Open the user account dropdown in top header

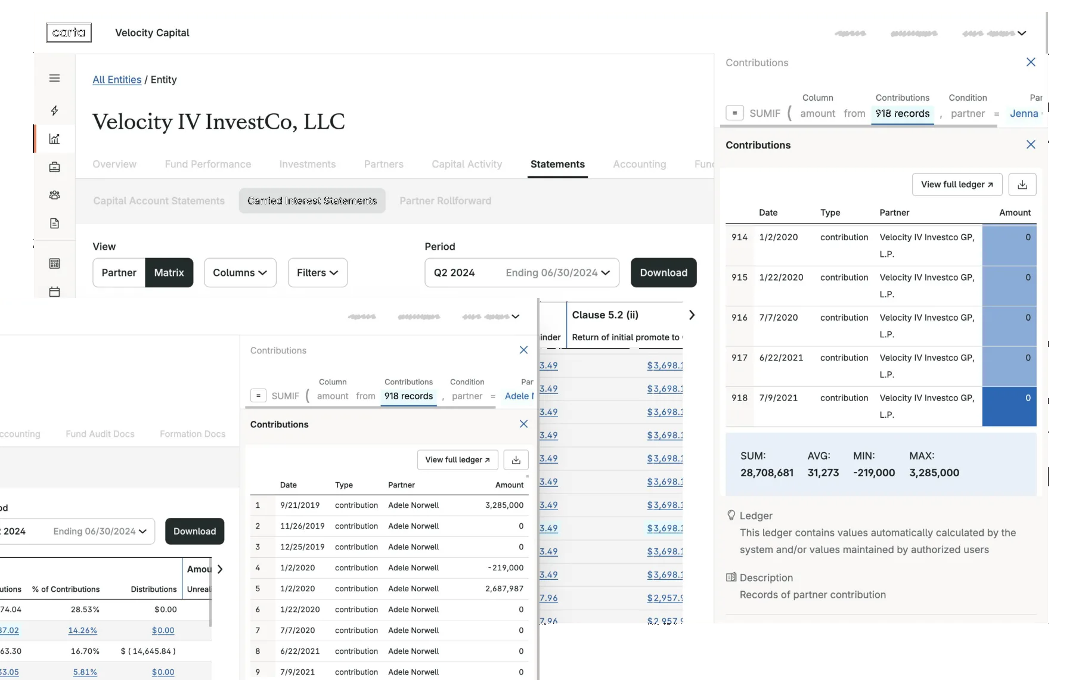point(1022,33)
